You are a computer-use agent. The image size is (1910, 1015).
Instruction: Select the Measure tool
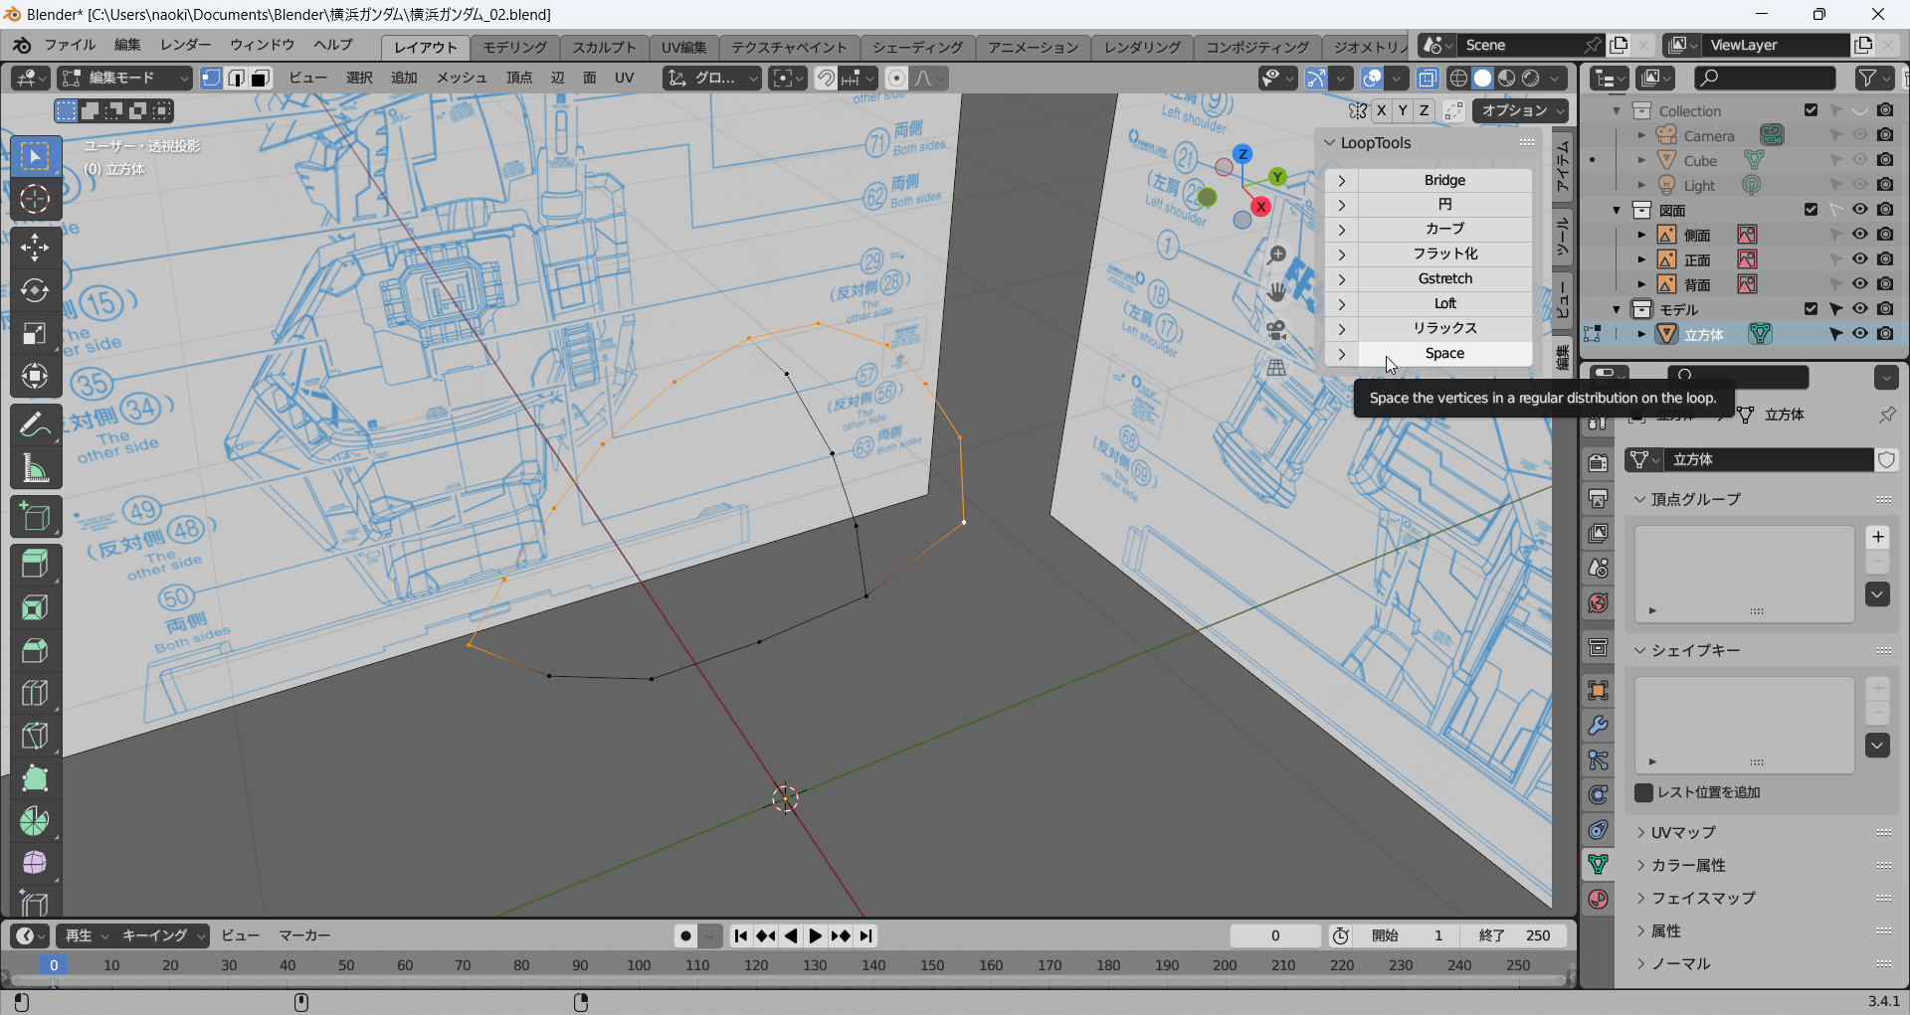coord(35,467)
